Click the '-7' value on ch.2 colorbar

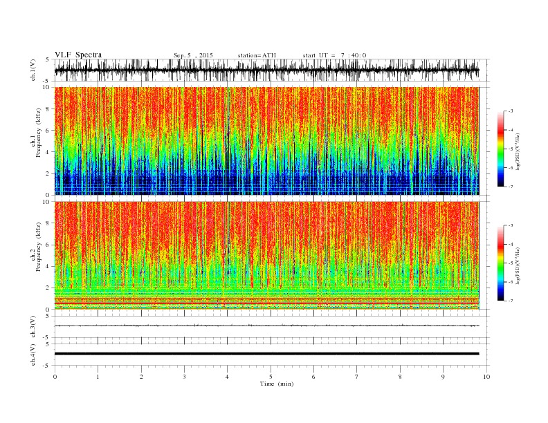pyautogui.click(x=510, y=301)
